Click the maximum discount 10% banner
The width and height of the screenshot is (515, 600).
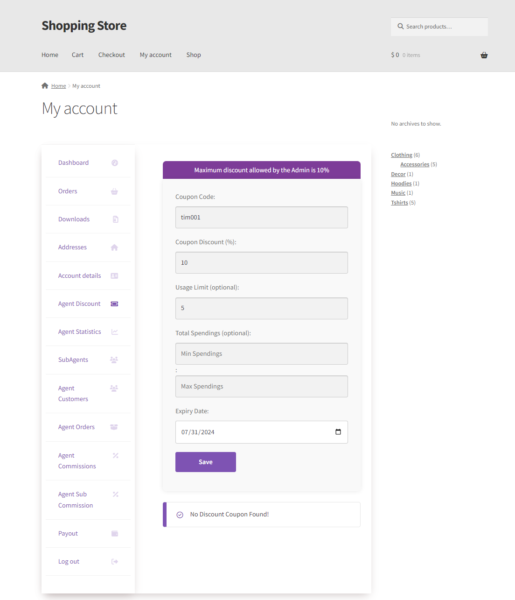click(262, 170)
